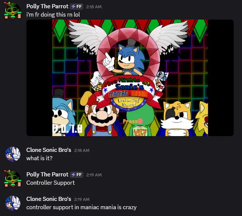Select the message 'what is it?'
Viewport: 242px width, 216px height.
(x=39, y=158)
